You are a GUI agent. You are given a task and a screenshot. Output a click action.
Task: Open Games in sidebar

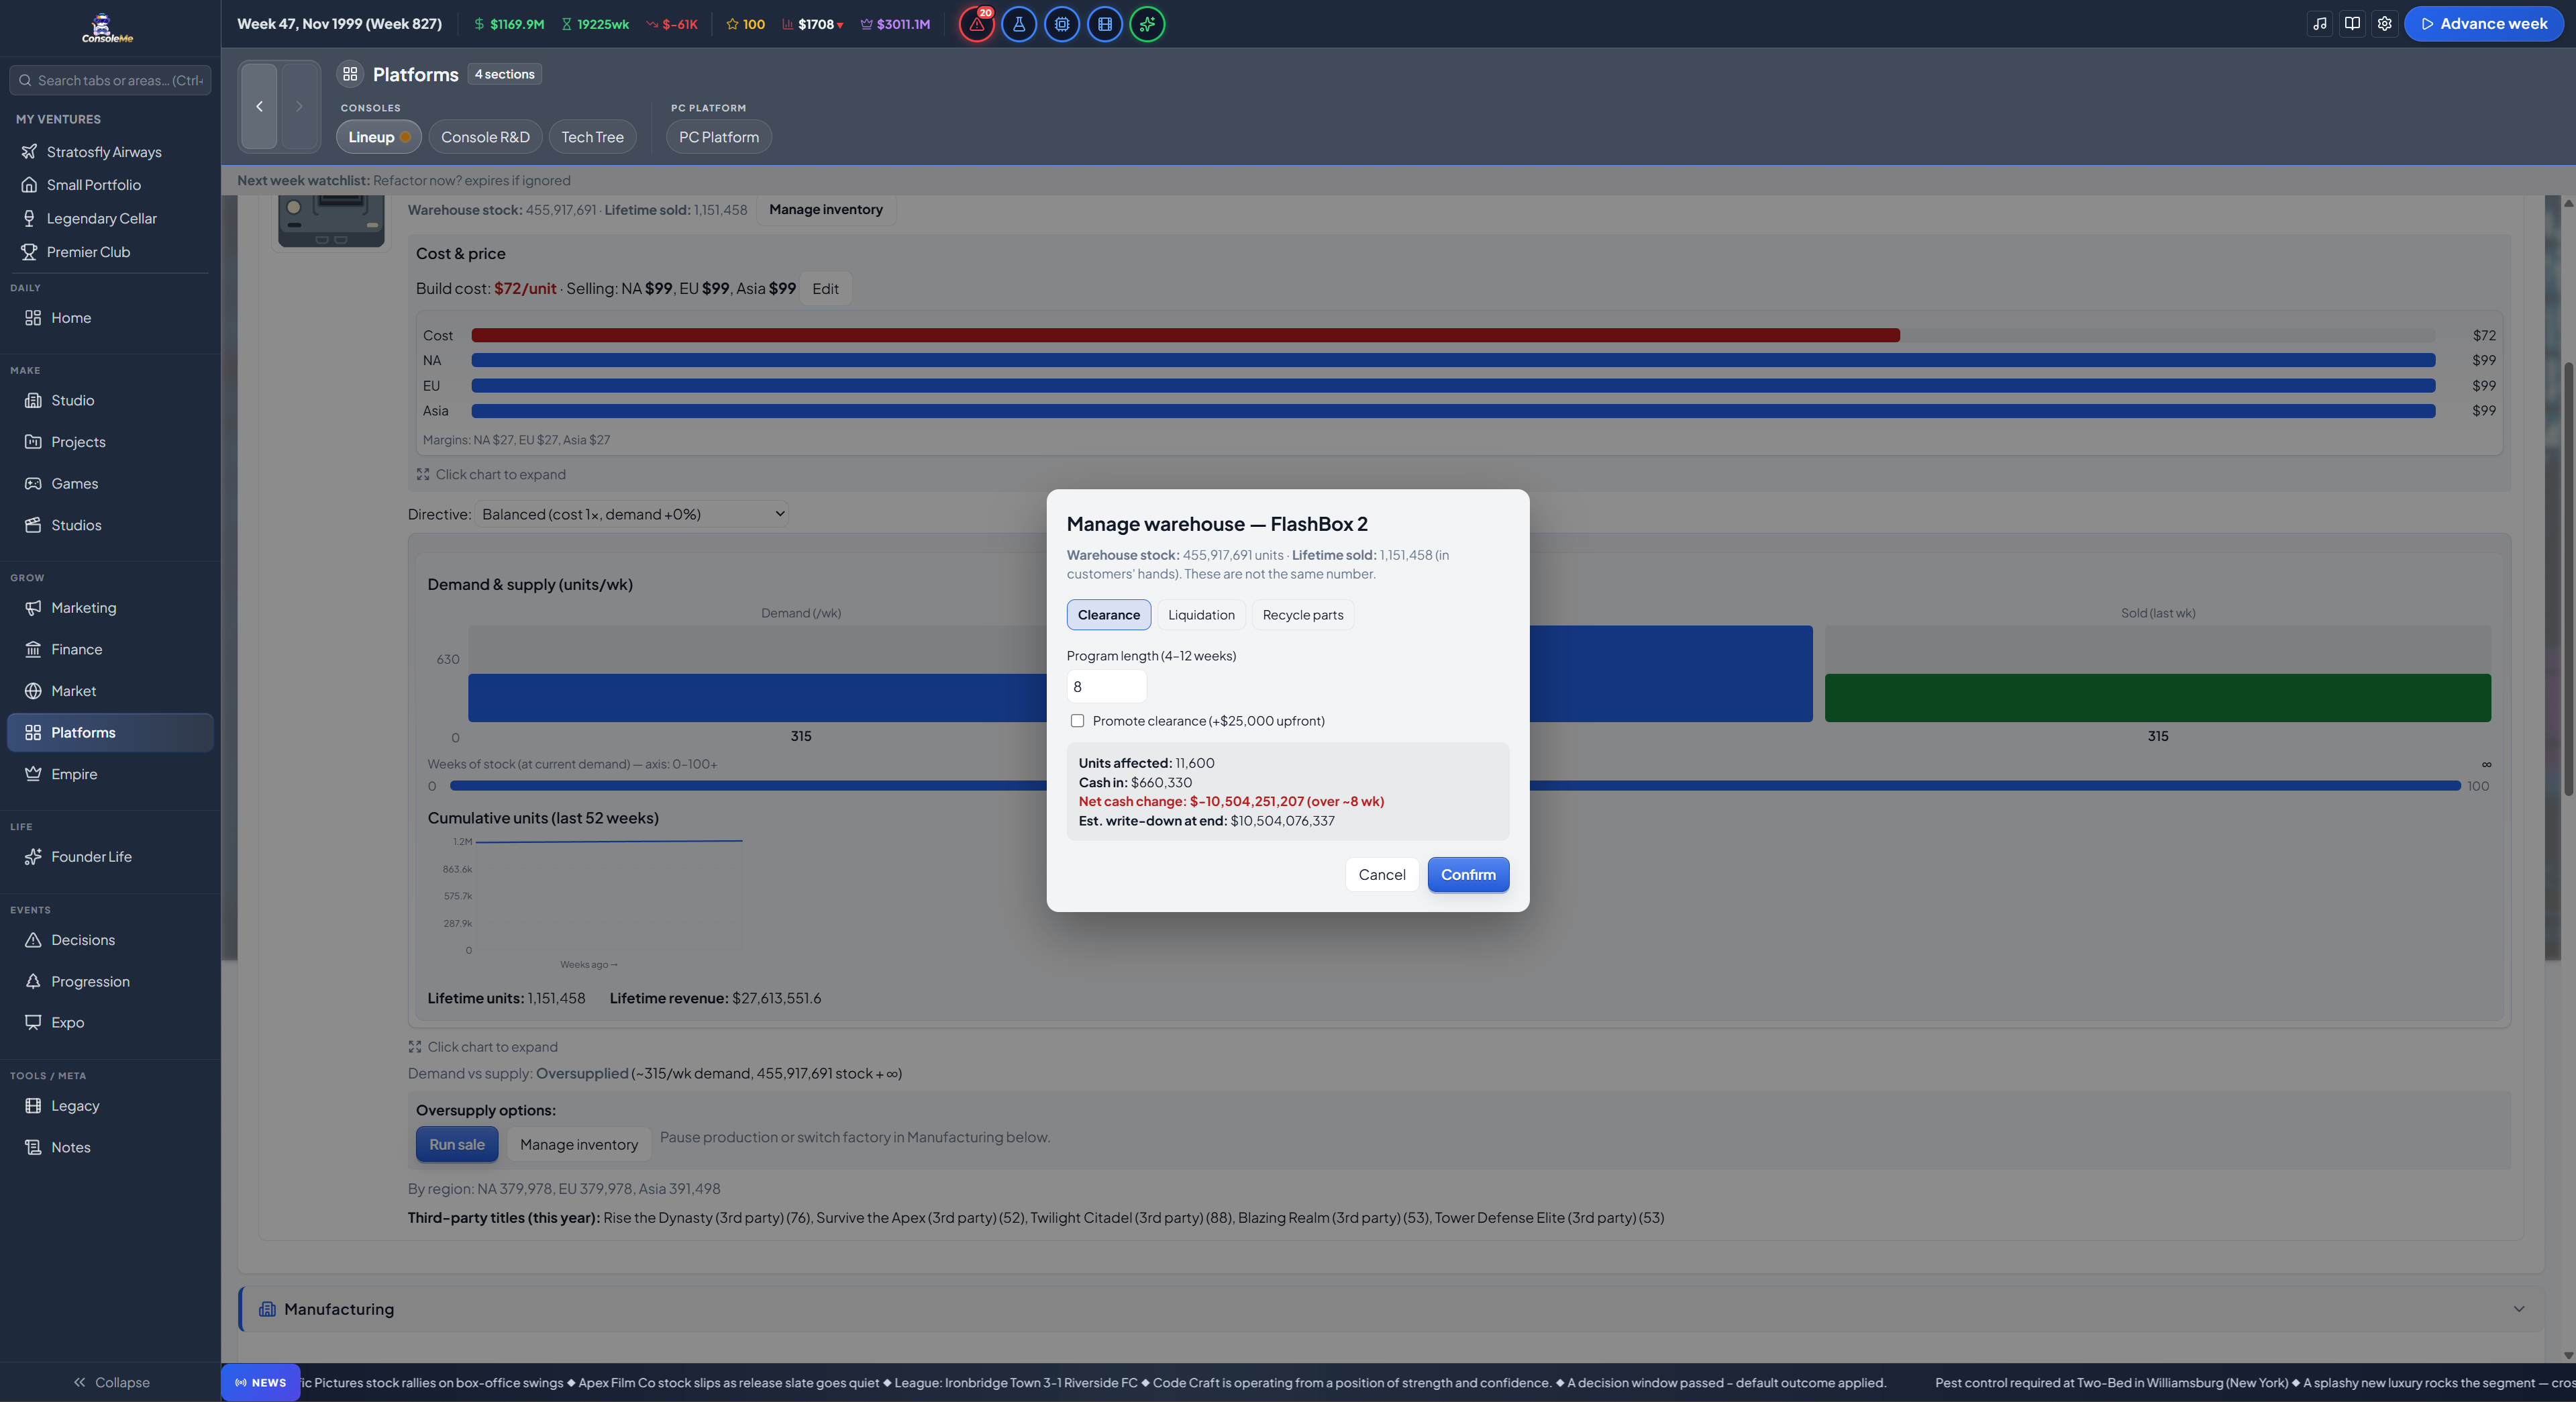pos(110,484)
